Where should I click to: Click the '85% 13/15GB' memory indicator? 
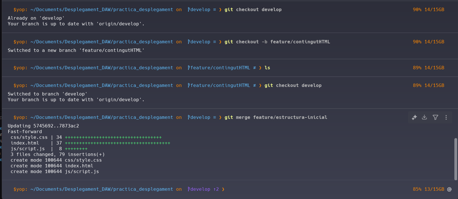428,189
